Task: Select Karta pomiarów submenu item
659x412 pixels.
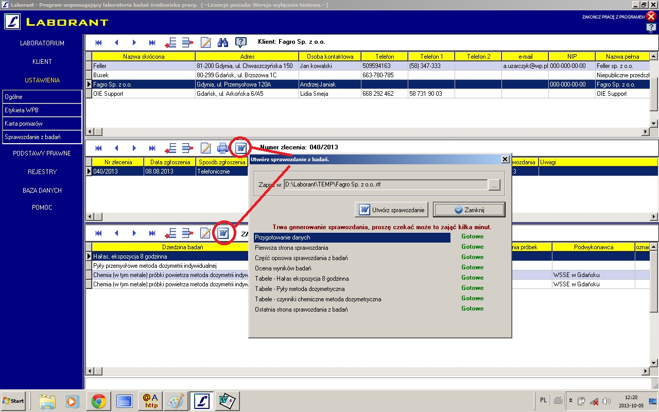Action: 42,124
